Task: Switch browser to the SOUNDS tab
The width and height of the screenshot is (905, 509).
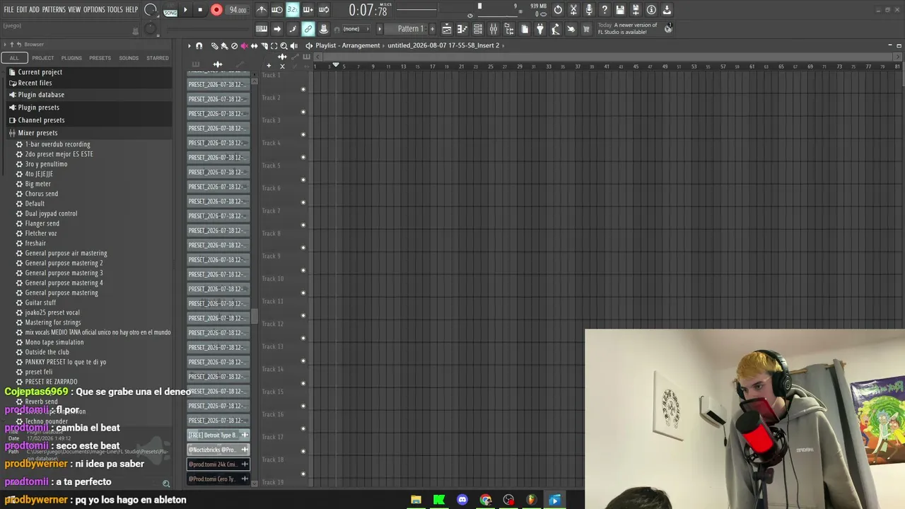Action: click(x=129, y=58)
